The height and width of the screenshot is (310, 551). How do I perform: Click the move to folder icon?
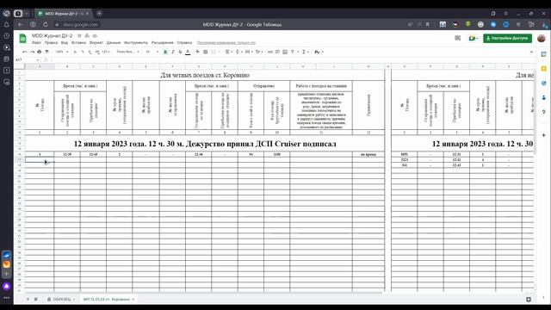click(87, 35)
